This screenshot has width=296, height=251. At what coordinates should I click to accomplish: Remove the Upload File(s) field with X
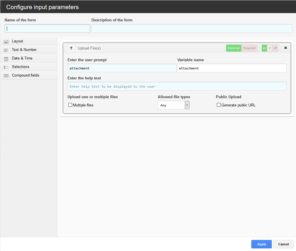tap(285, 48)
